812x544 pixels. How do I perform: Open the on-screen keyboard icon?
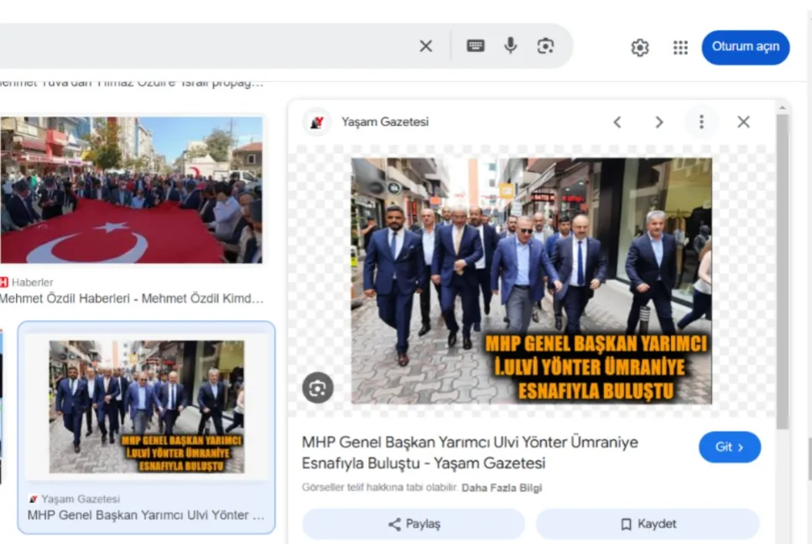pos(475,47)
